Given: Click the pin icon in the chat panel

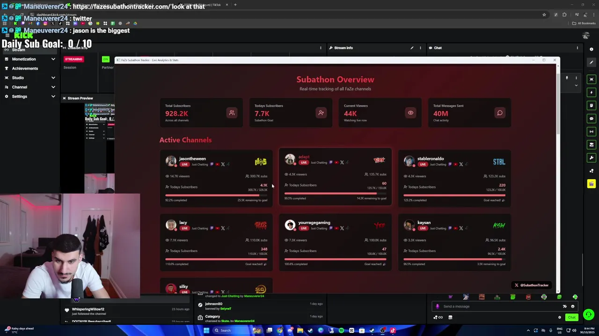Looking at the screenshot, I should pyautogui.click(x=567, y=78).
